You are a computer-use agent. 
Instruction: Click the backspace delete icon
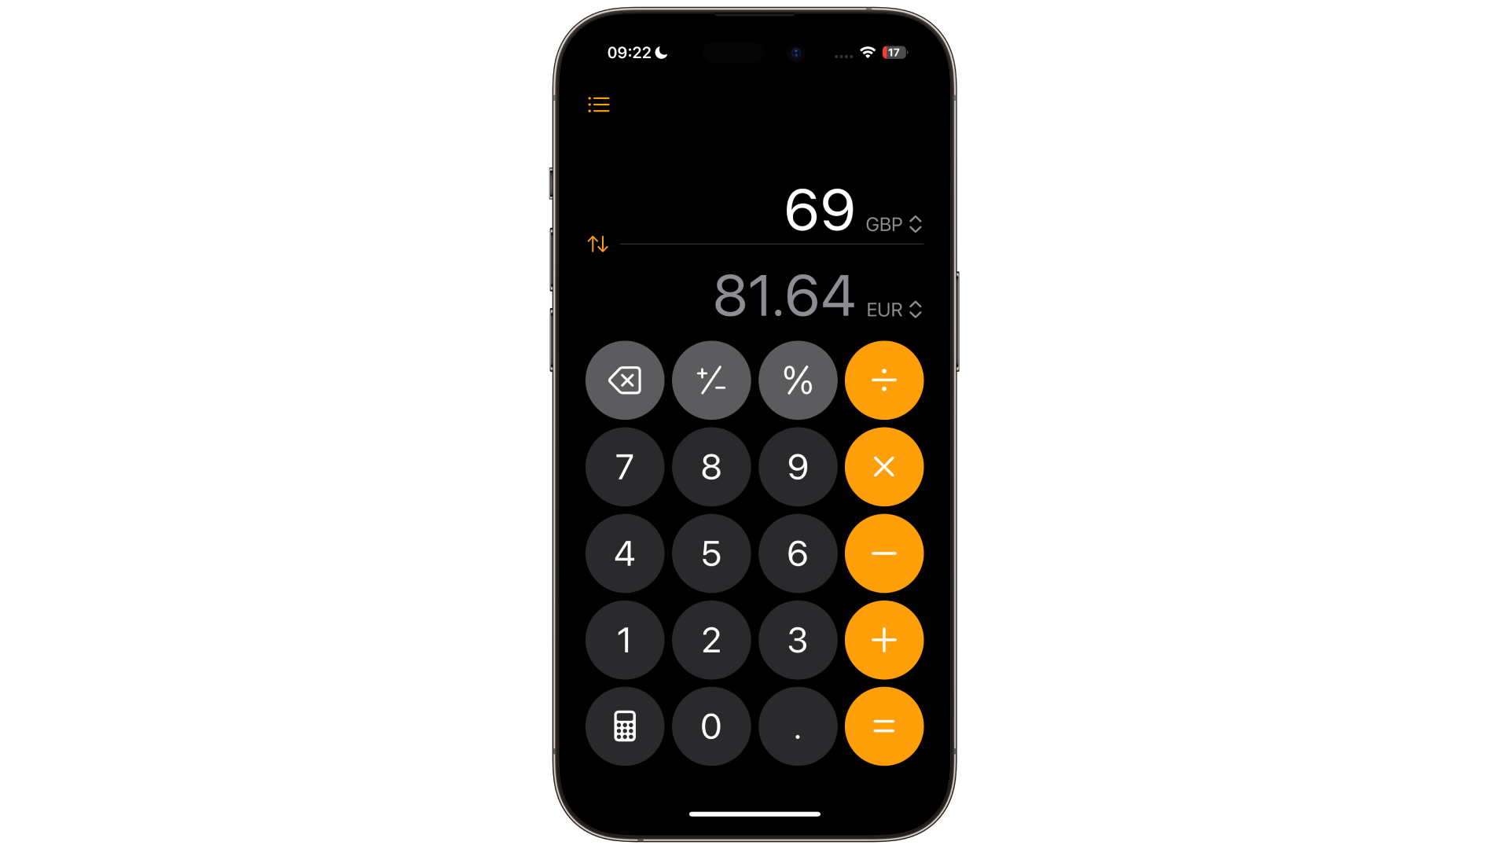coord(624,380)
